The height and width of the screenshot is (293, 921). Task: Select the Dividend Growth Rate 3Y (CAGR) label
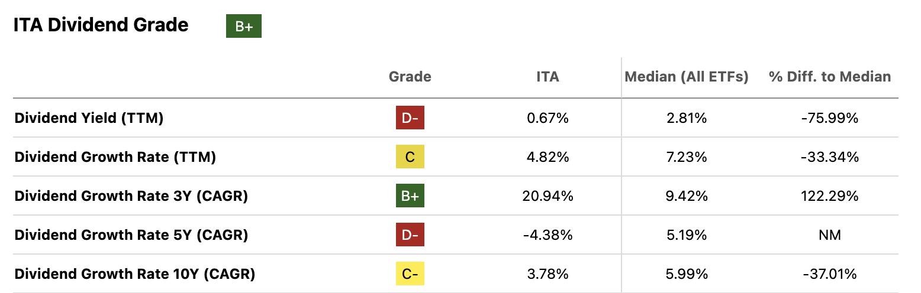pos(131,196)
